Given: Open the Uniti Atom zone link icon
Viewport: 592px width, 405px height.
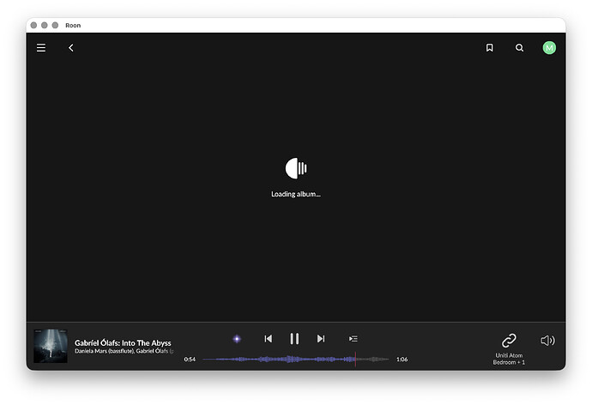Looking at the screenshot, I should (509, 341).
